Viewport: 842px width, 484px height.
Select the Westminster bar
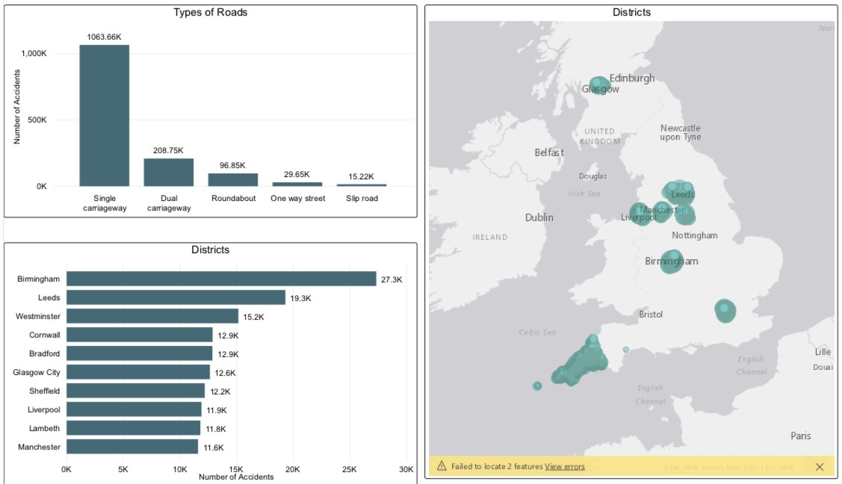tap(152, 316)
